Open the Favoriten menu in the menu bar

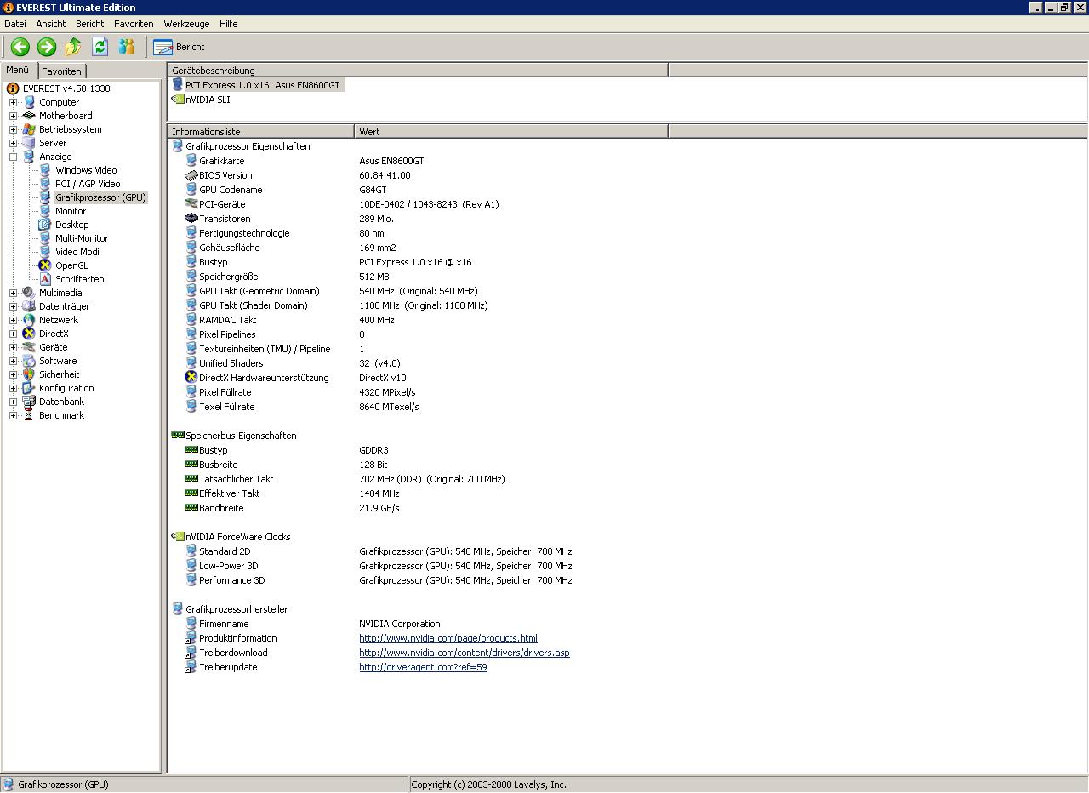(x=134, y=24)
